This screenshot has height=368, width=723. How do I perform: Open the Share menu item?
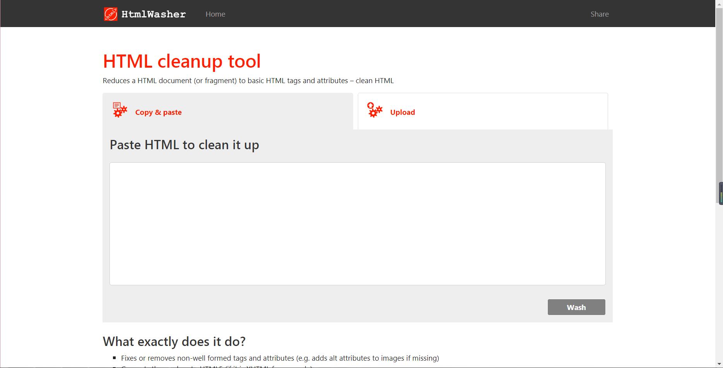(600, 14)
